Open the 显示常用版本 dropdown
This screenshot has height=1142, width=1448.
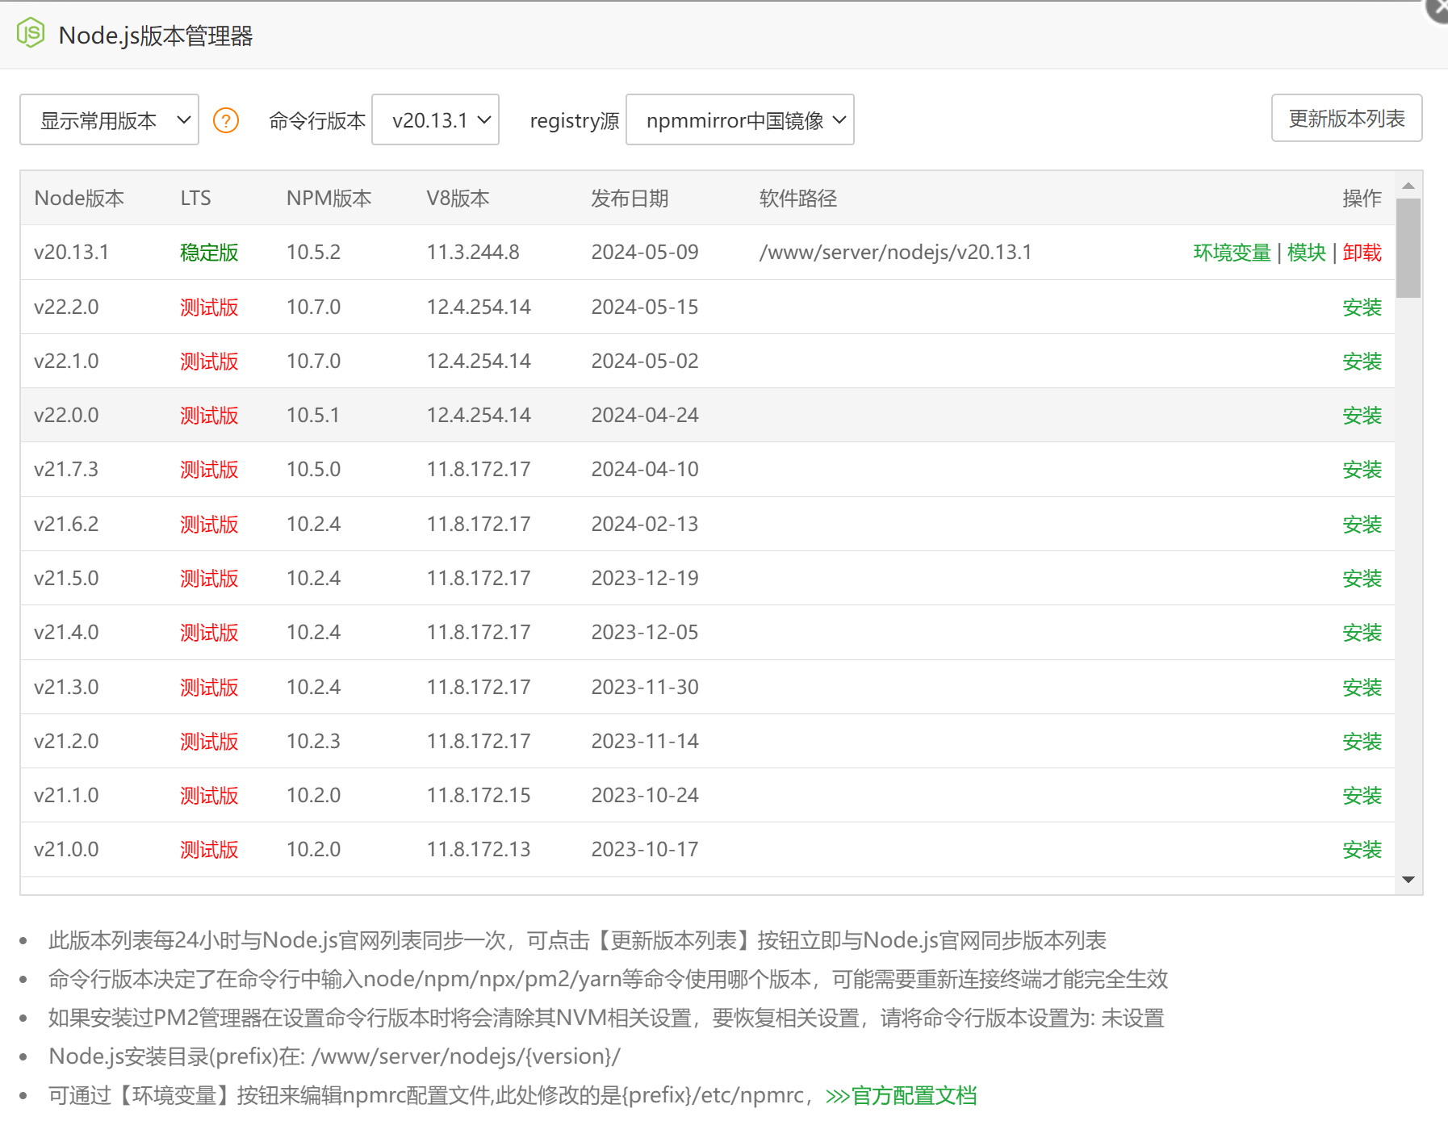(109, 120)
